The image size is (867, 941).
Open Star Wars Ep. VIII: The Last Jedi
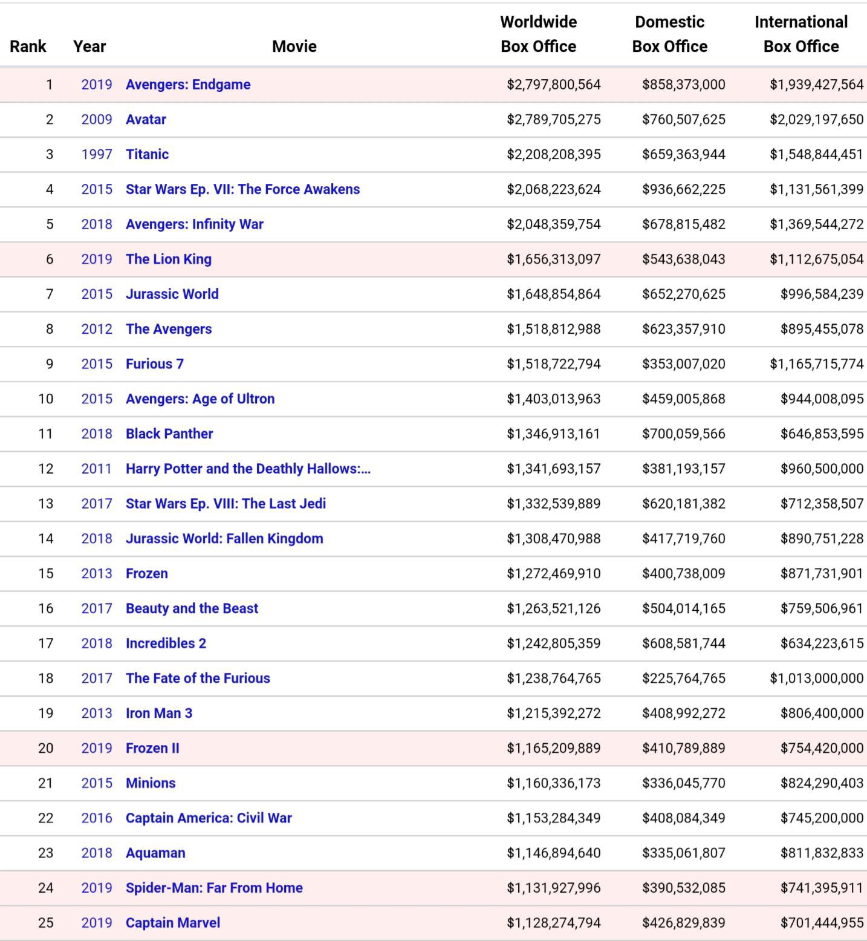click(226, 504)
